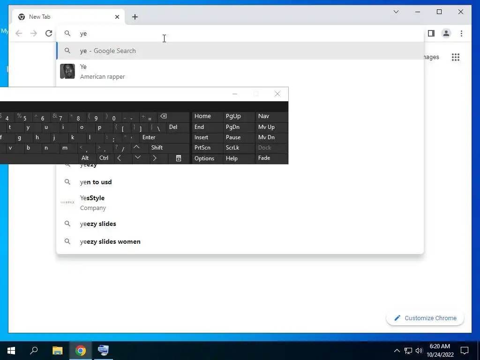Open Windows taskbar search
480x360 pixels.
click(x=34, y=351)
